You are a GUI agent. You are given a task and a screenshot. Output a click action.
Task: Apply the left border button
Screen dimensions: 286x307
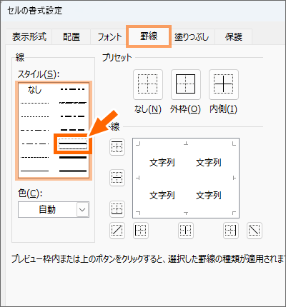point(141,231)
